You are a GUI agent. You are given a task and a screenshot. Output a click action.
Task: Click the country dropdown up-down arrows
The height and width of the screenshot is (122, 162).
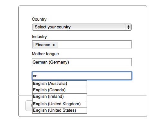[129, 27]
